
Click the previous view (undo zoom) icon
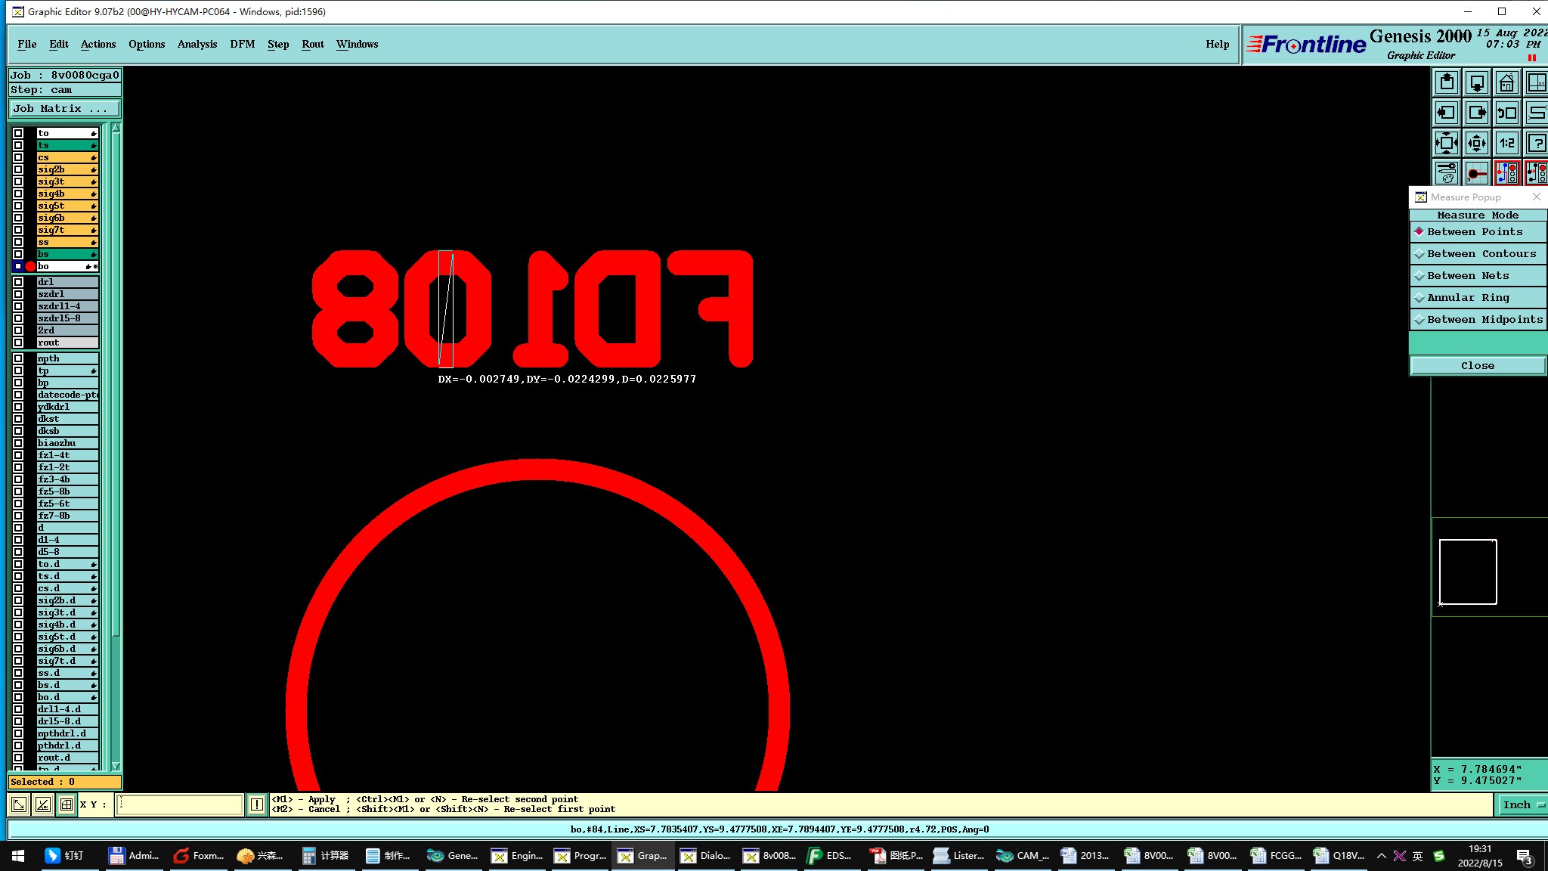[1506, 113]
